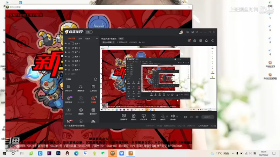This screenshot has height=157, width=280.
Task: Select the orange highlighted sticker tool
Action: point(93,100)
